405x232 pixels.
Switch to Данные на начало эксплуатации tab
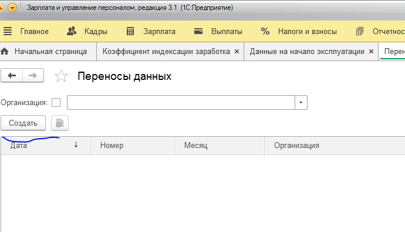coord(307,52)
